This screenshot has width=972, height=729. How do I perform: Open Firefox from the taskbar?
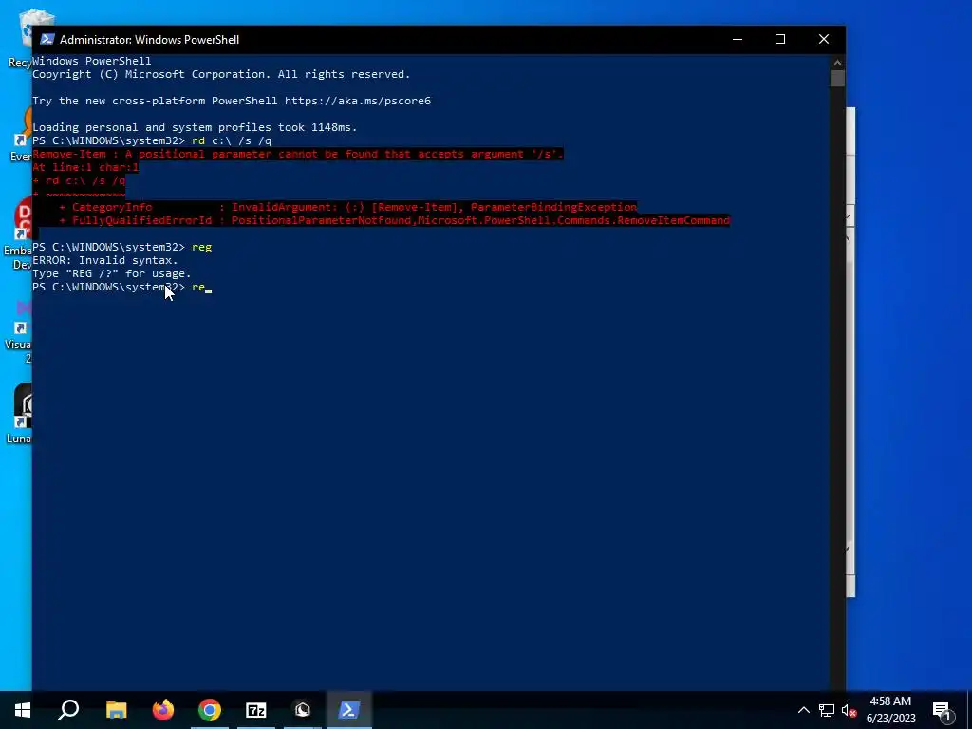coord(163,710)
